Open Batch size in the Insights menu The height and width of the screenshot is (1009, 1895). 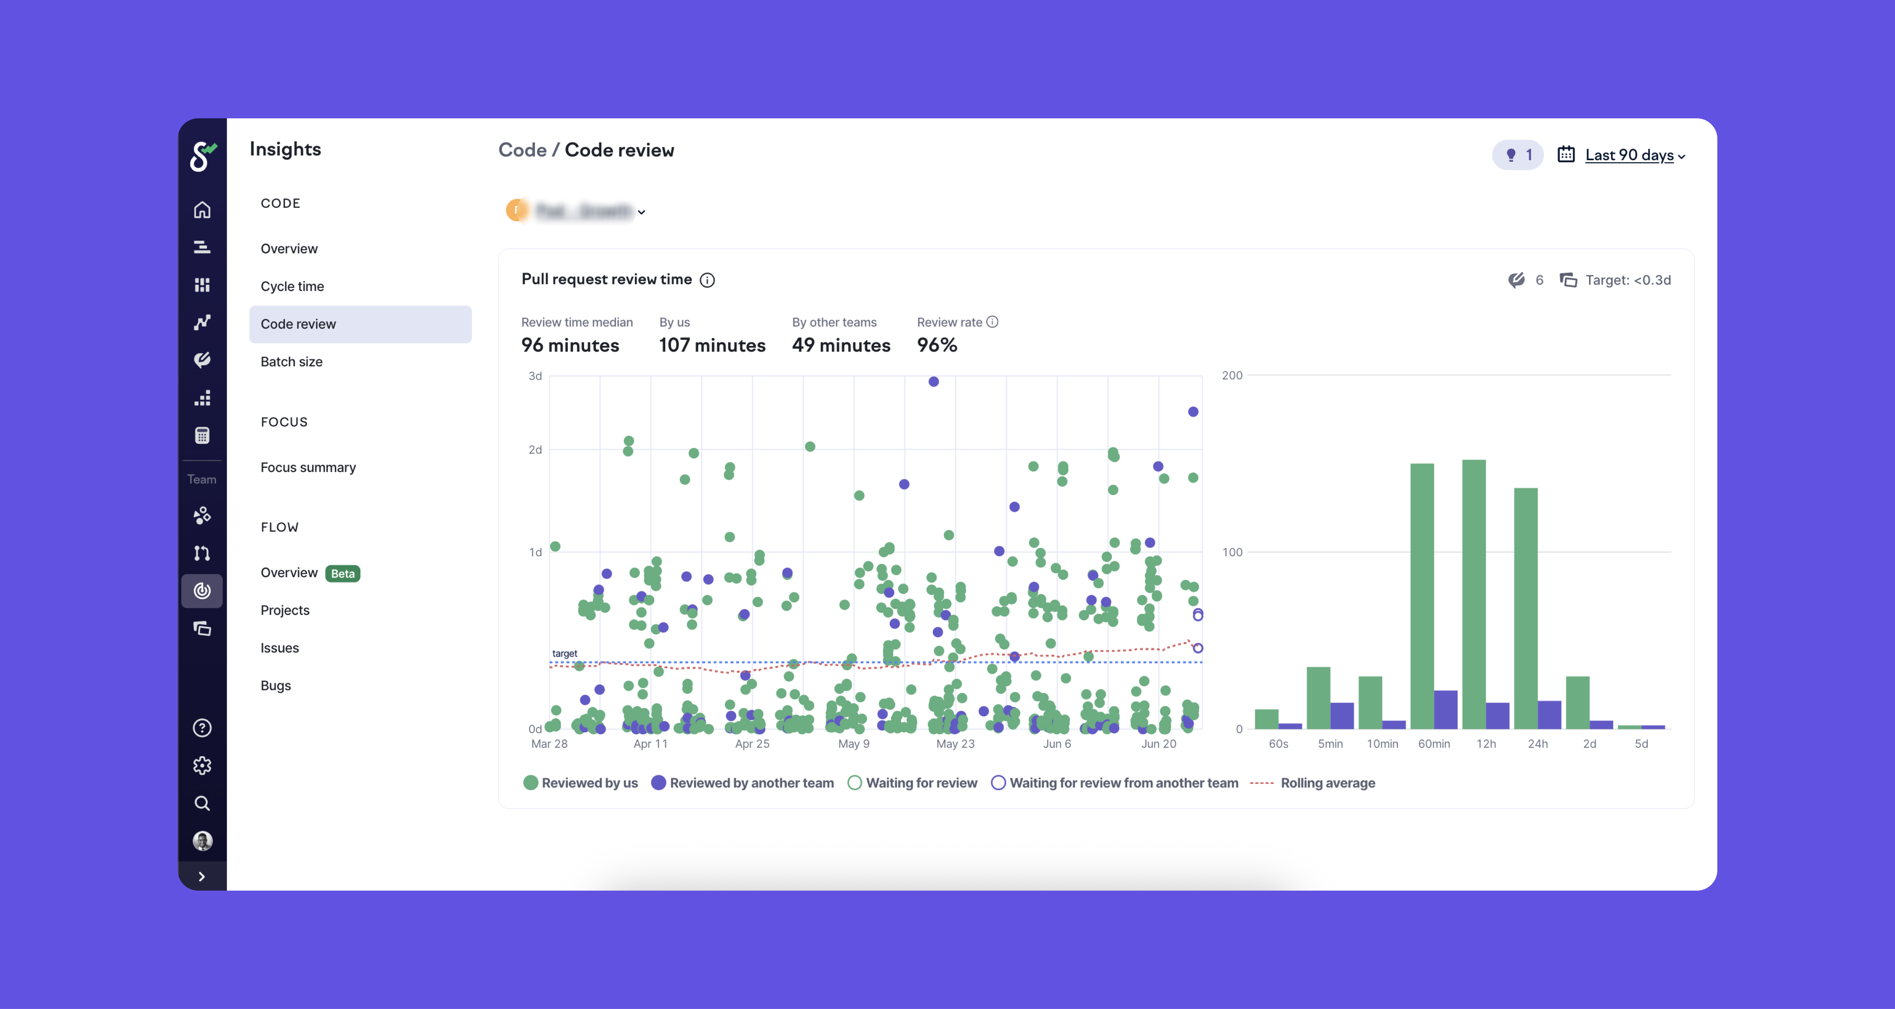[x=291, y=362]
